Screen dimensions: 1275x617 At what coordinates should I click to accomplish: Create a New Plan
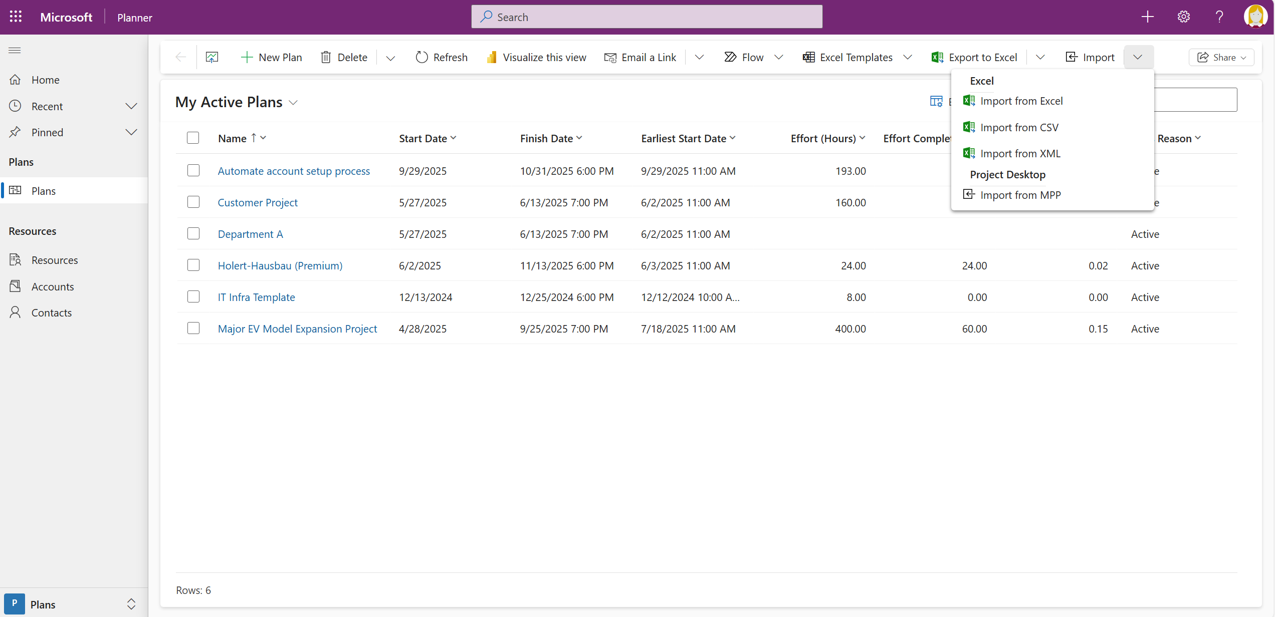[x=271, y=57]
